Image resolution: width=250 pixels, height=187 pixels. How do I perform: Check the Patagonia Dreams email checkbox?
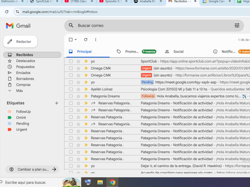(71, 96)
